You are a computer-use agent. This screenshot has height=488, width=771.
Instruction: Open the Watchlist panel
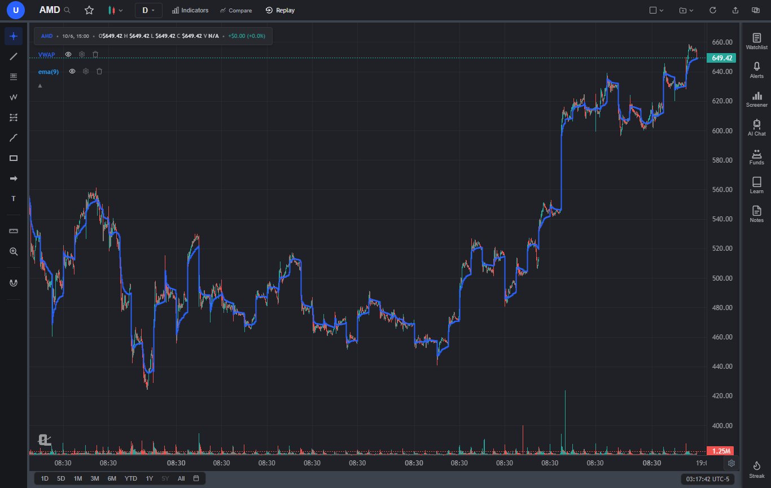point(757,41)
